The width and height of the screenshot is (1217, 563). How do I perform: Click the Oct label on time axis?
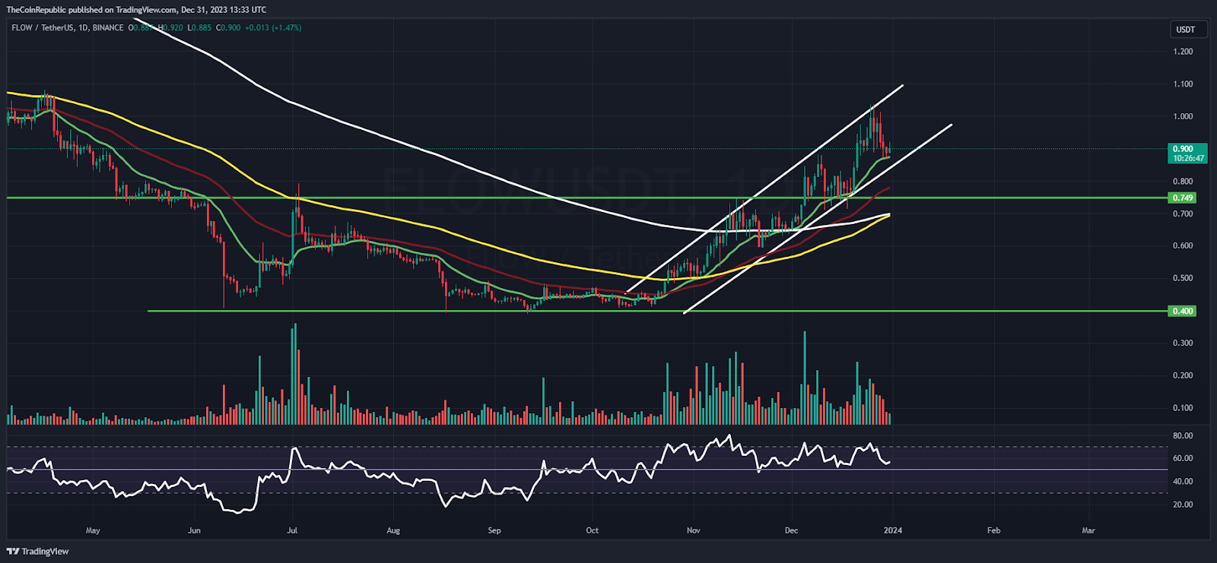click(593, 530)
